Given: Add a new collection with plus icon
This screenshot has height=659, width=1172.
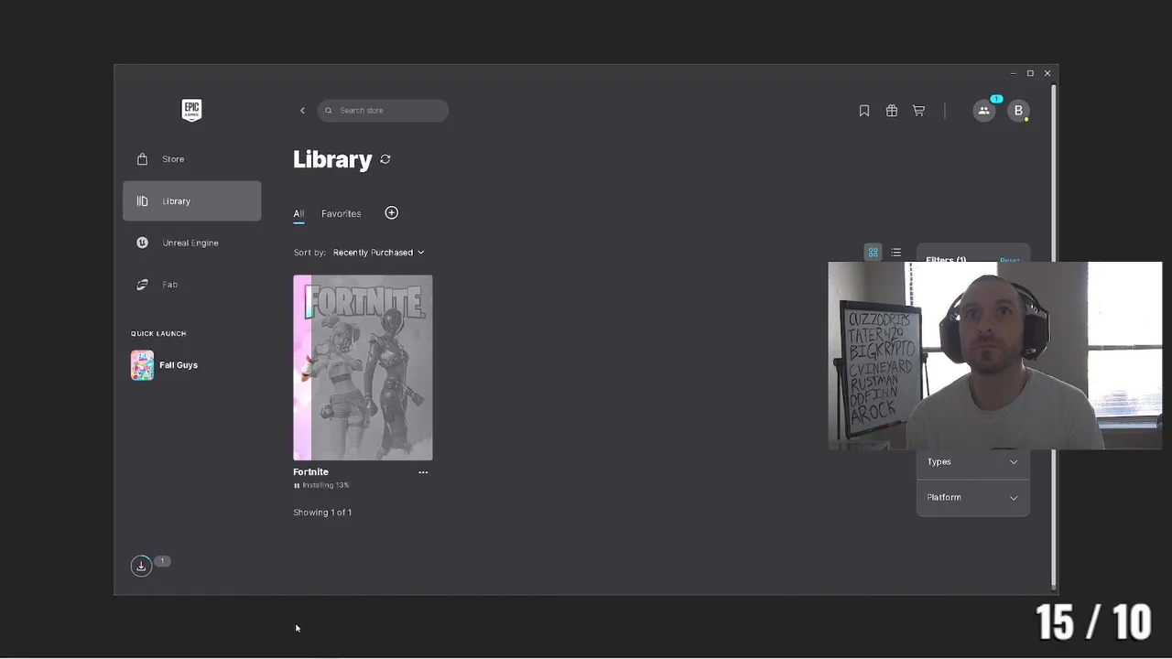Looking at the screenshot, I should tap(391, 213).
